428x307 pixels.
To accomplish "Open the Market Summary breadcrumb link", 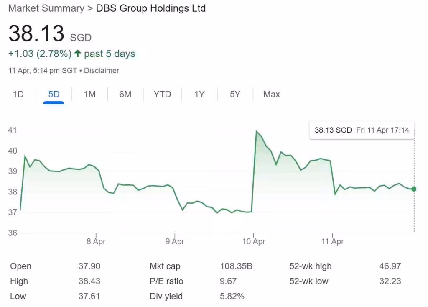I will click(46, 8).
